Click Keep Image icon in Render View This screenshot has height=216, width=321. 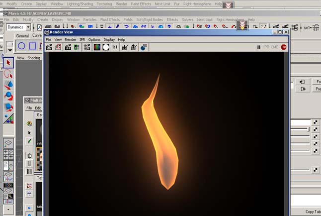tap(125, 47)
